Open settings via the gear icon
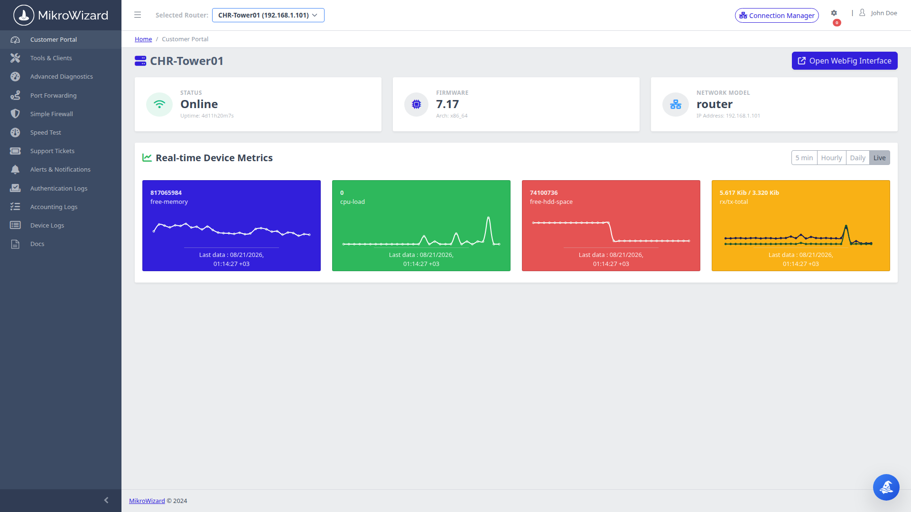Image resolution: width=911 pixels, height=512 pixels. pyautogui.click(x=834, y=13)
